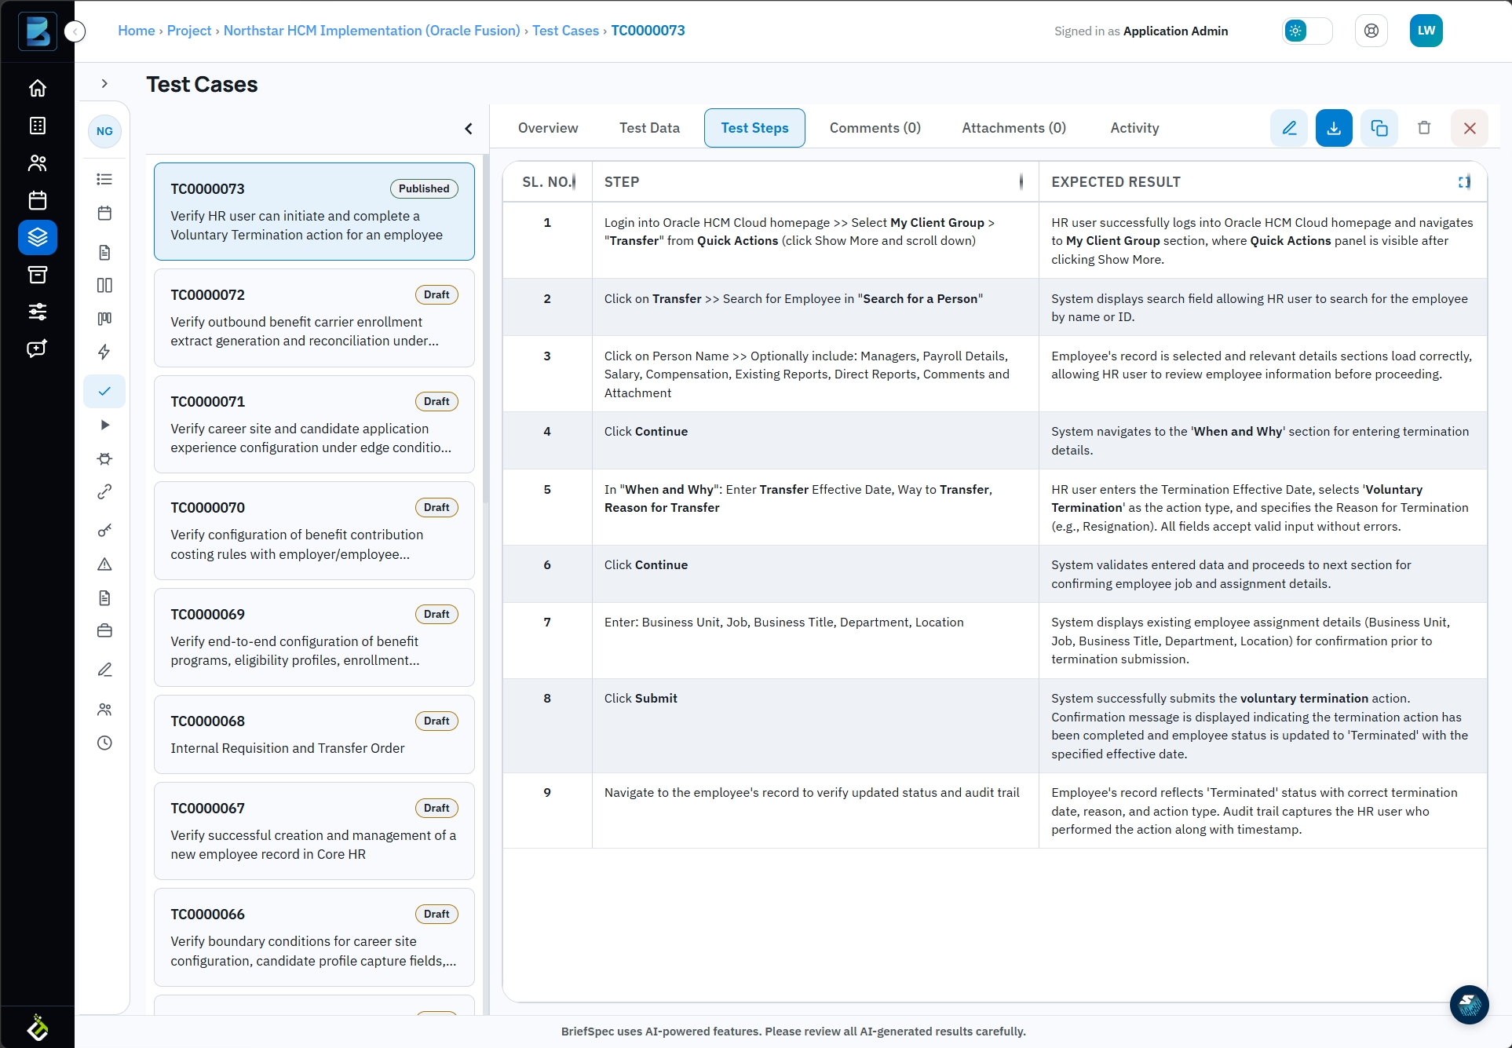Screen dimensions: 1512x1048
Task: Open TC0000068 Internal Requisition card
Action: (314, 734)
